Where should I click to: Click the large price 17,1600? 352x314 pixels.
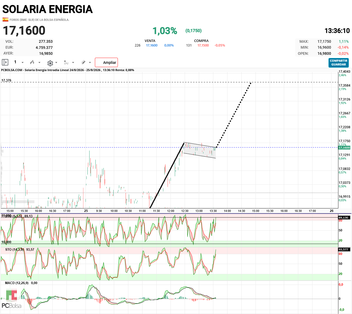tap(24, 30)
